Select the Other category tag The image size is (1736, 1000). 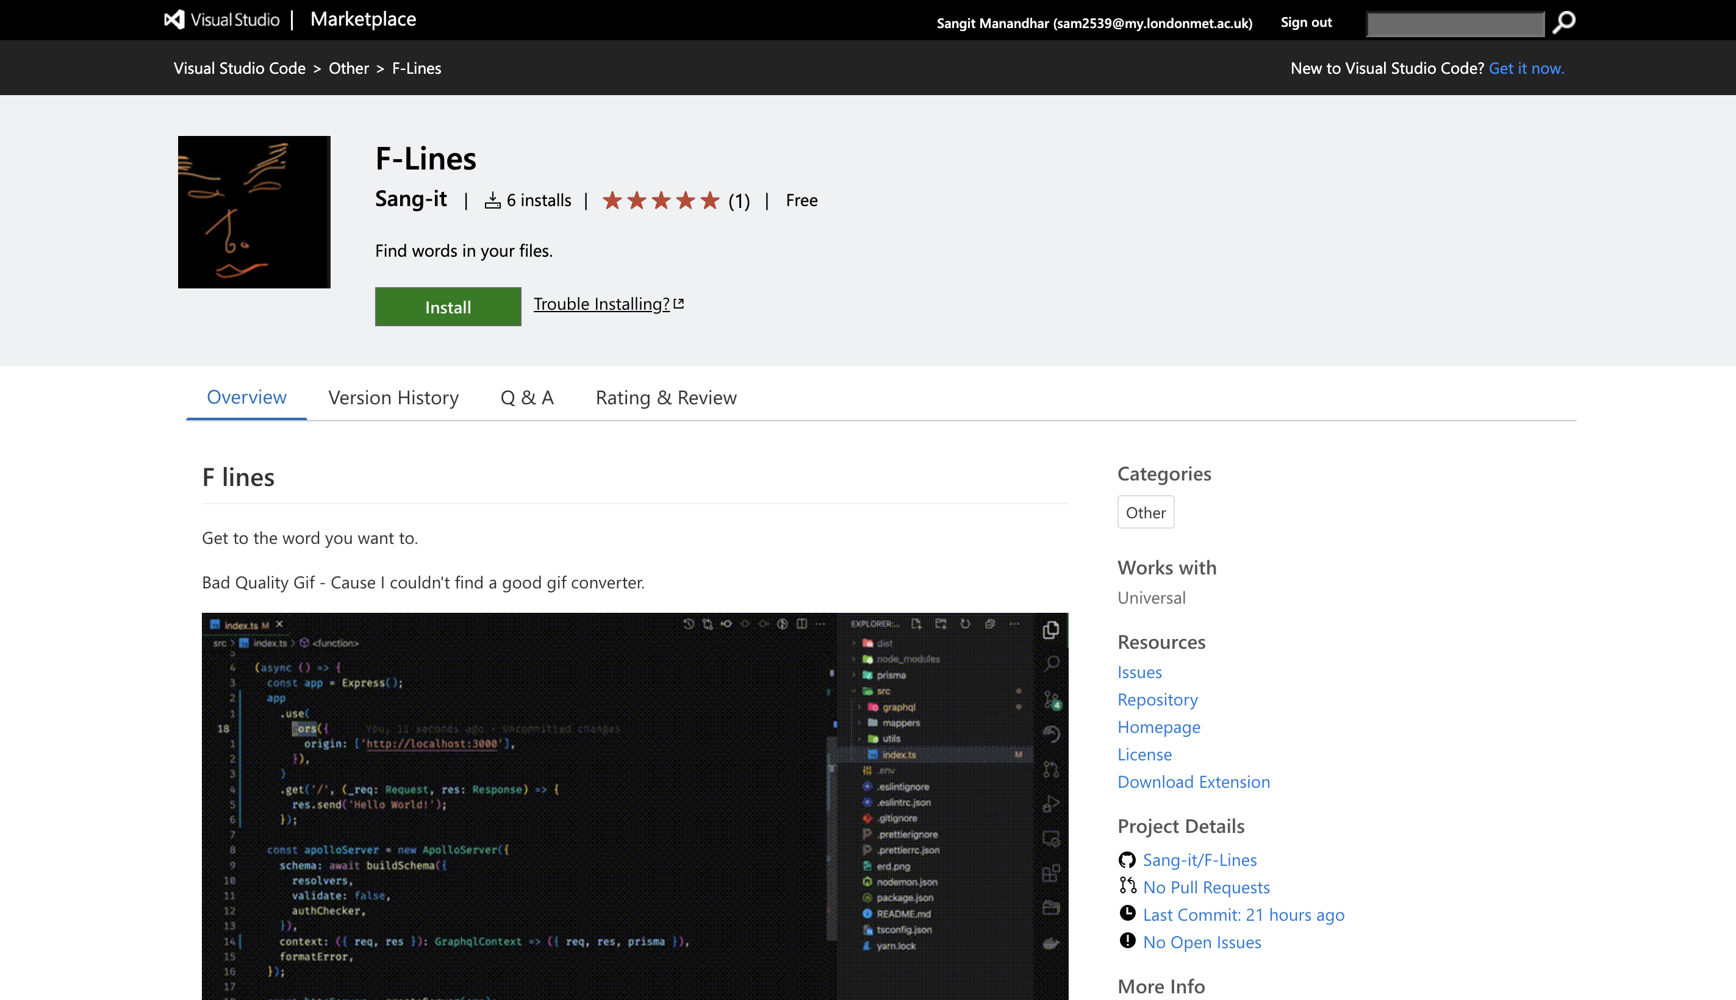[1145, 512]
